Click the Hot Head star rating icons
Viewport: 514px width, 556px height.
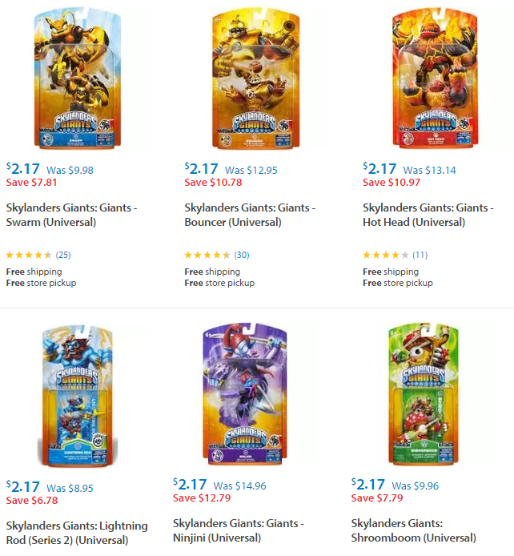click(386, 256)
